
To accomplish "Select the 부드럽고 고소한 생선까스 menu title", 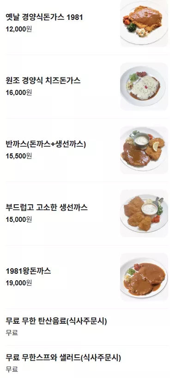I will pyautogui.click(x=47, y=208).
